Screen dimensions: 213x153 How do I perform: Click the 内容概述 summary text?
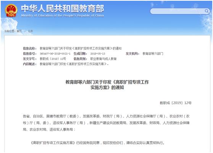[74, 64]
